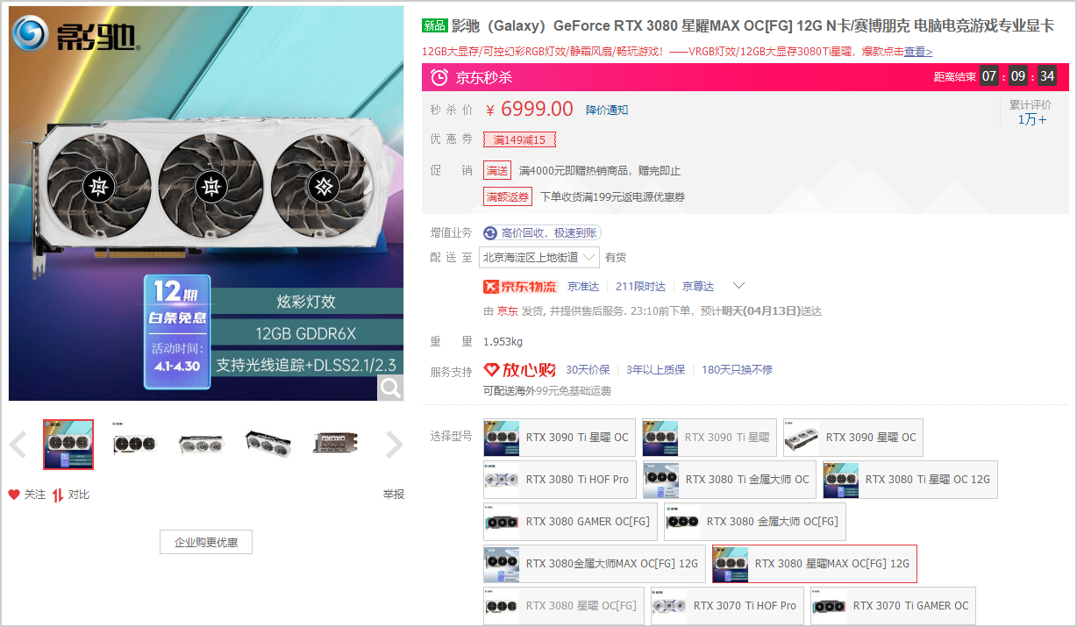Choose model RTX 3080 Ti 金属大师 OC
Image resolution: width=1077 pixels, height=627 pixels.
tap(730, 480)
